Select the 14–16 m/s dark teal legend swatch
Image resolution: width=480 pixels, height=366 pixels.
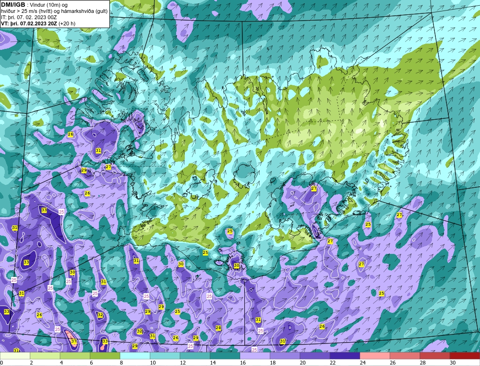225,356
